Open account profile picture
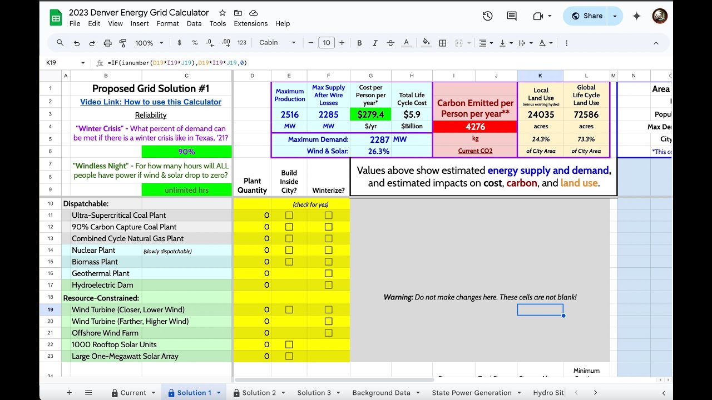Screen dimensions: 712x400 point(660,16)
